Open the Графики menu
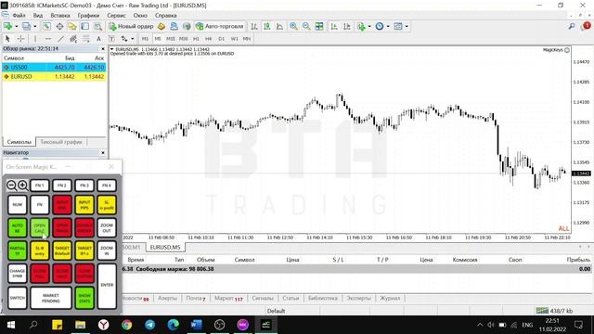The height and width of the screenshot is (334, 594). [x=88, y=16]
